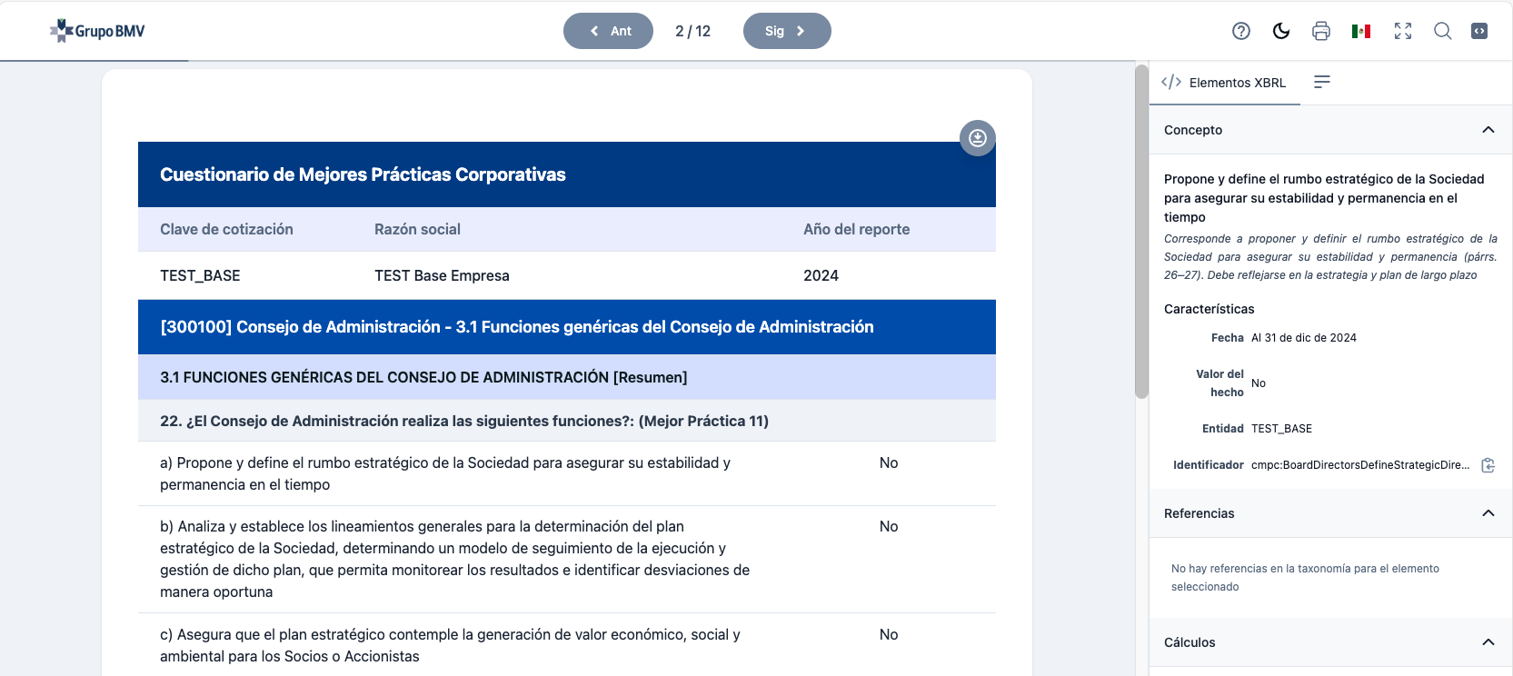Click the 'Razón social' column header

click(417, 230)
